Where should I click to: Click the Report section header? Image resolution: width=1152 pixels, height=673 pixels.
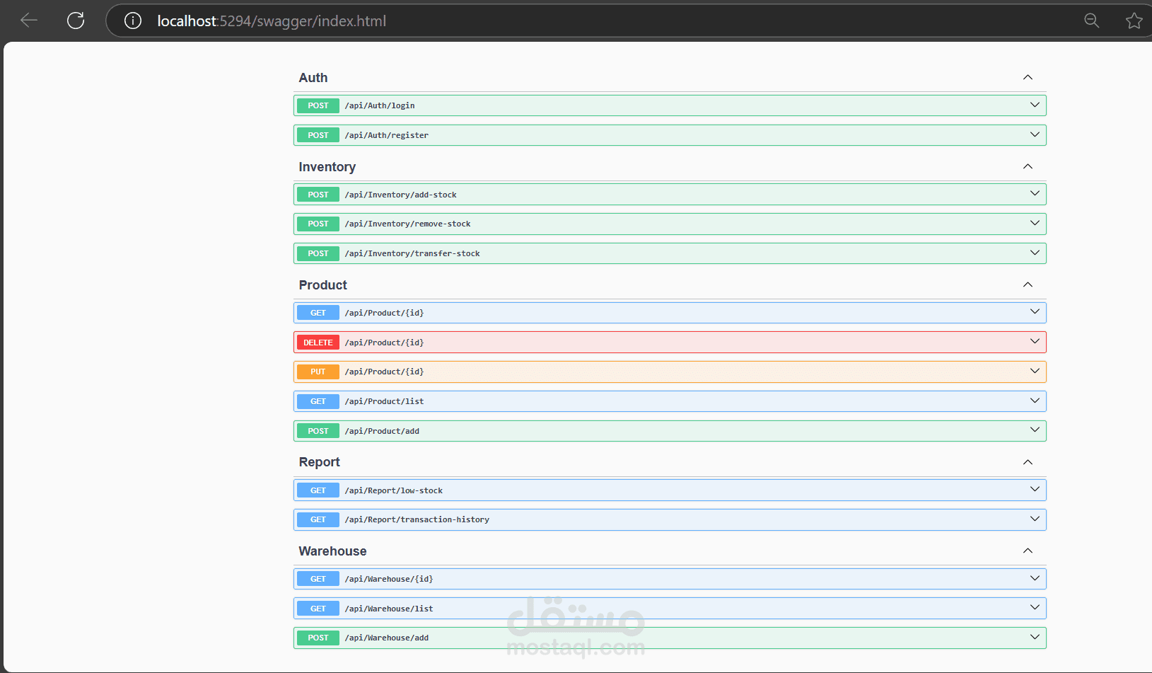[x=319, y=461]
